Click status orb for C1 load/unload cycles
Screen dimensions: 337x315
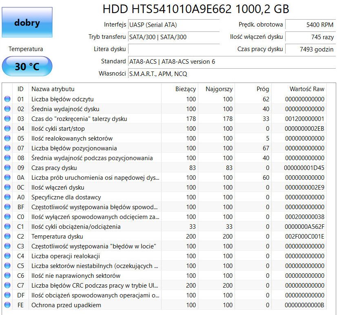tap(7, 227)
